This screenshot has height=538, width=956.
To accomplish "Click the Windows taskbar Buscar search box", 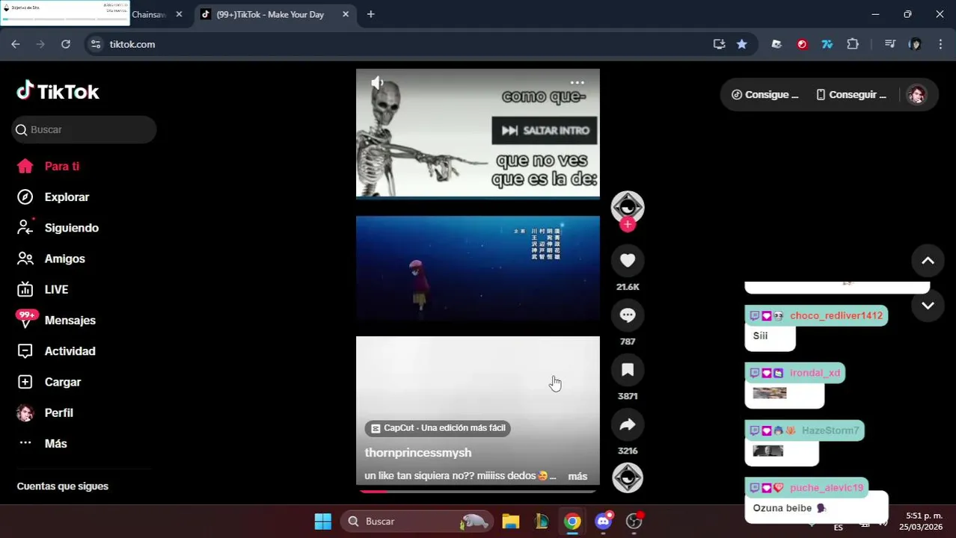I will 417,522.
